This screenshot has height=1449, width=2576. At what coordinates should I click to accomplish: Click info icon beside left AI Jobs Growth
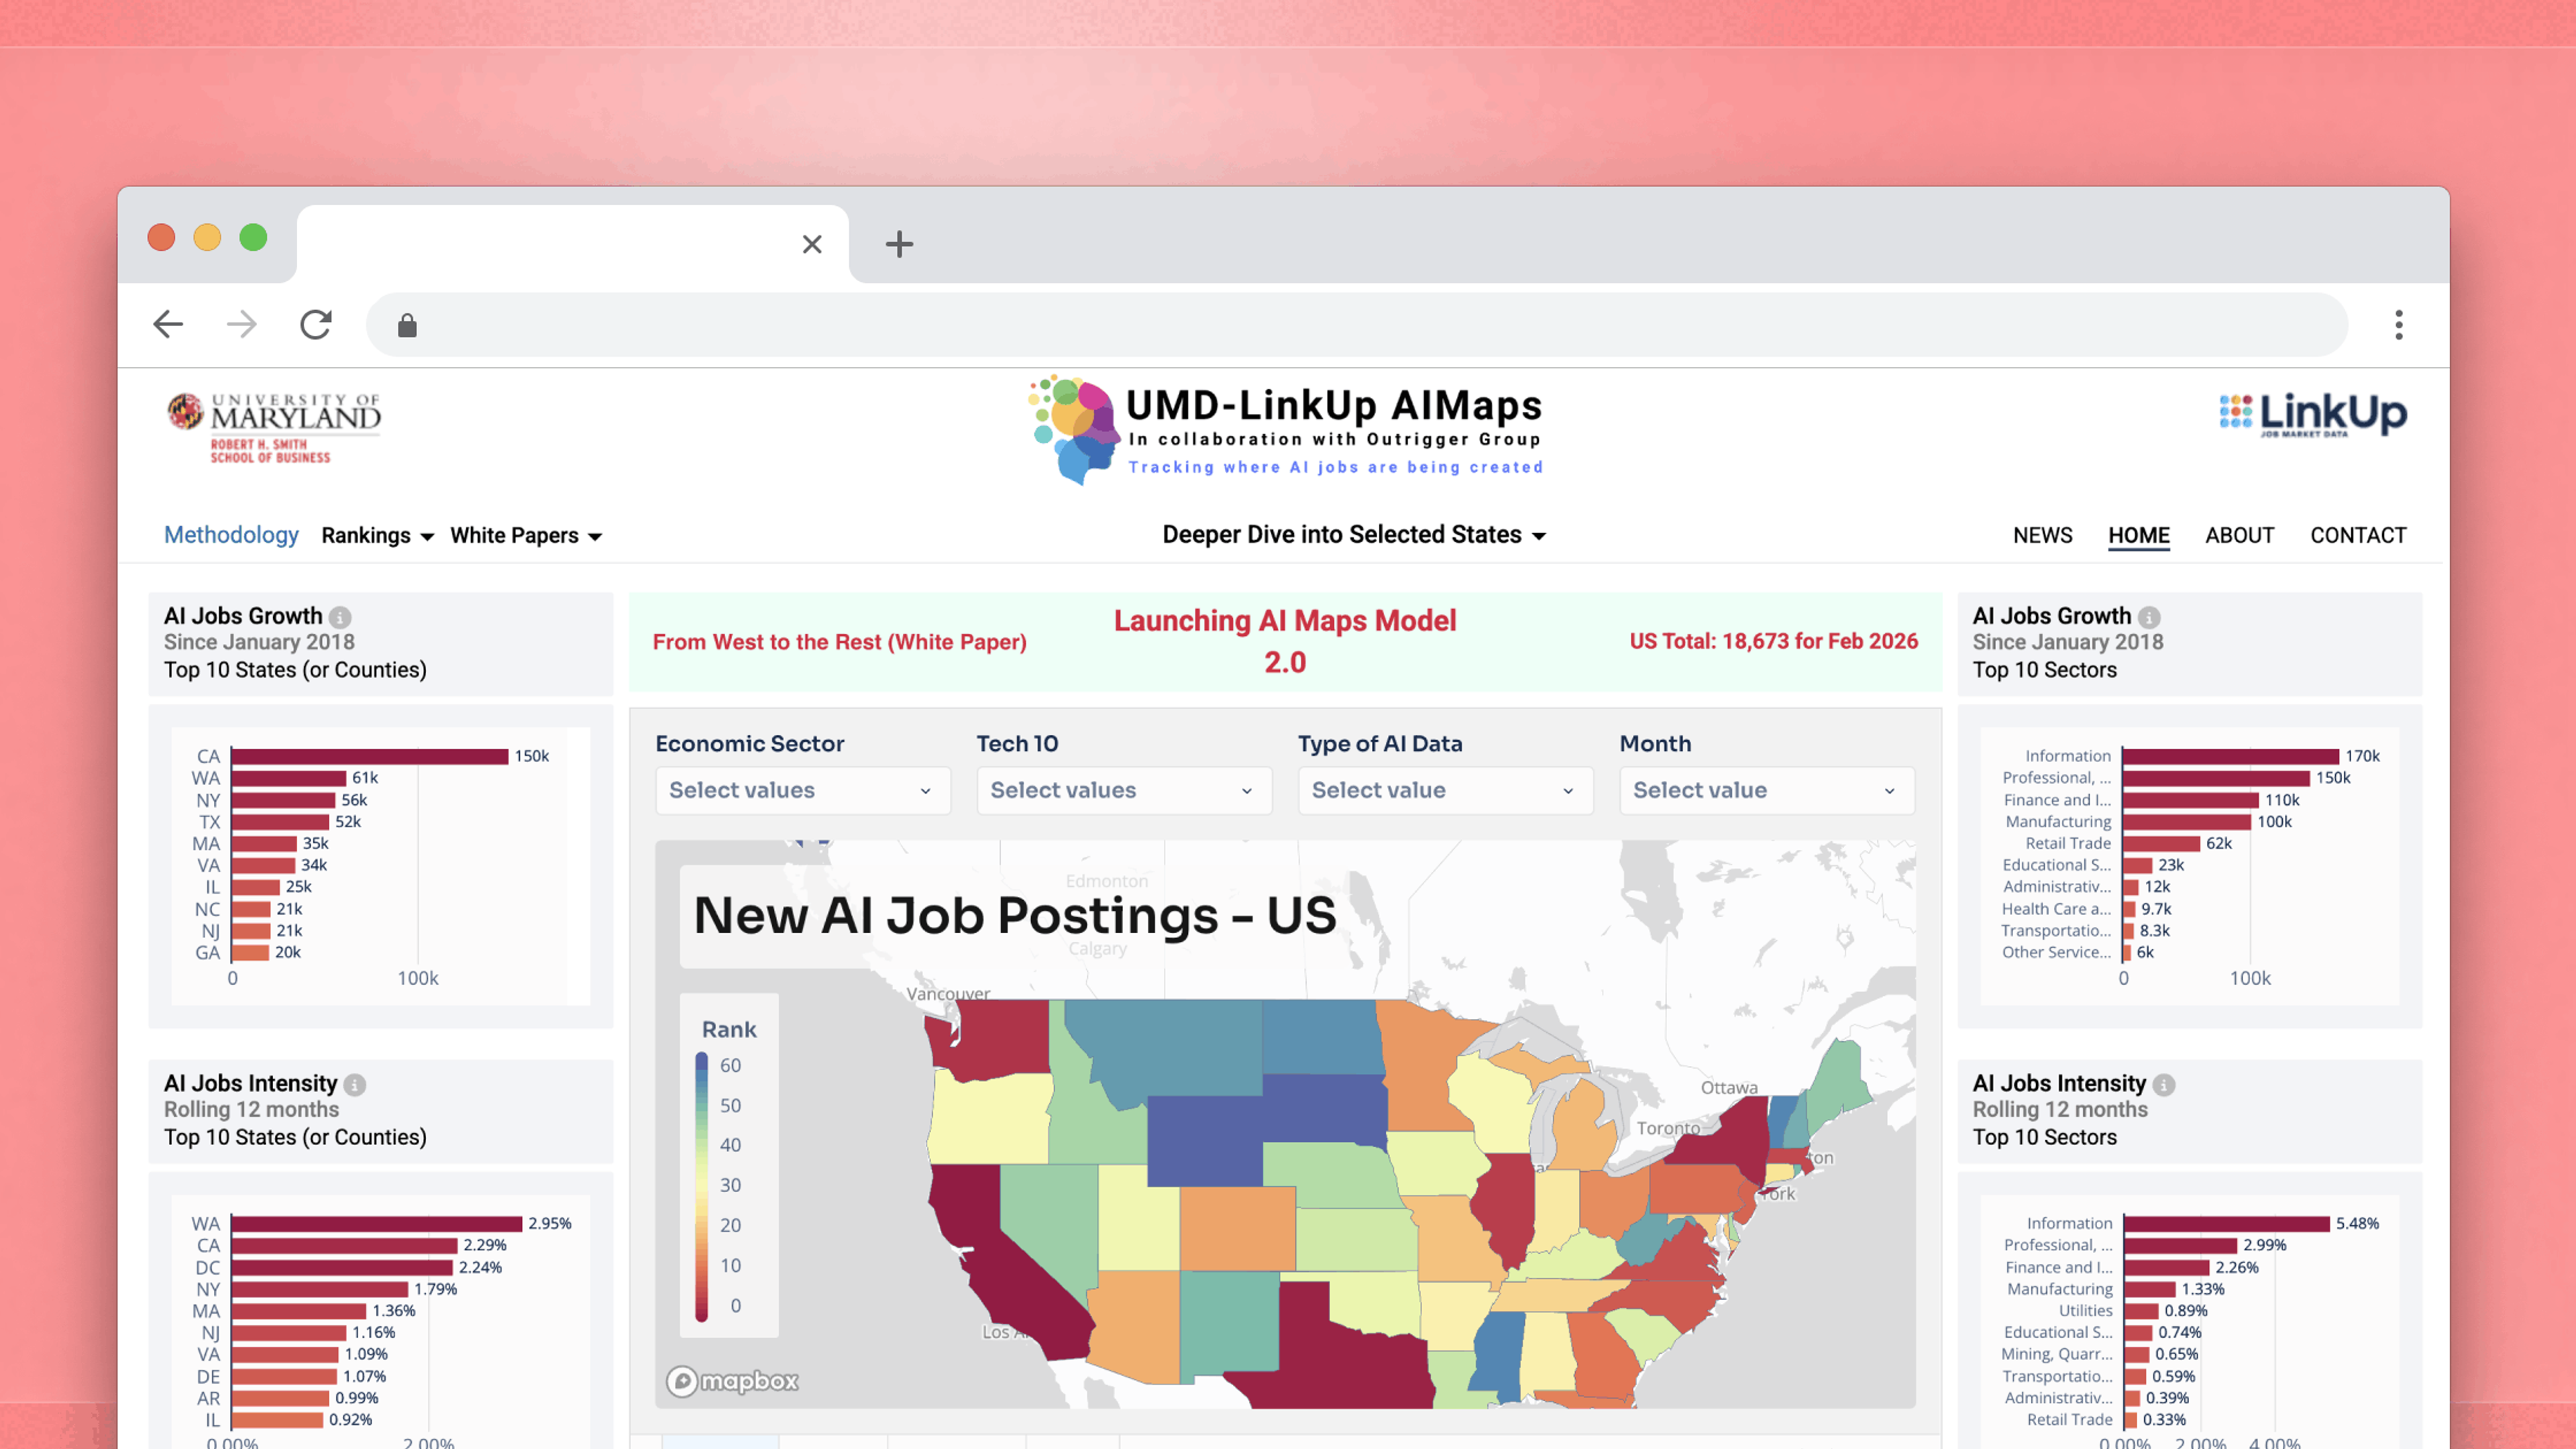(340, 617)
